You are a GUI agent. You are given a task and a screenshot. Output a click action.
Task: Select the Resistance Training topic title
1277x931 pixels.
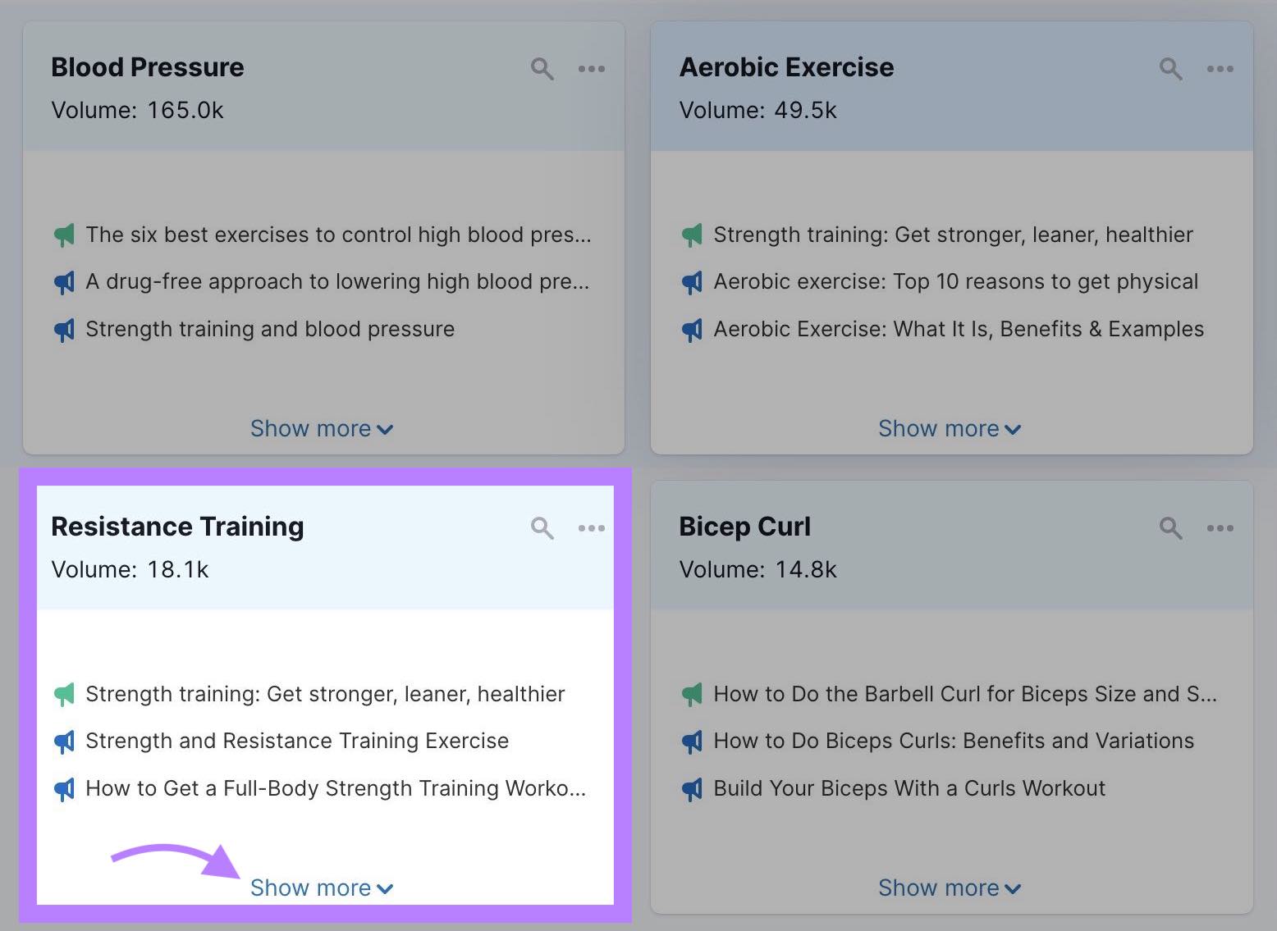click(177, 527)
